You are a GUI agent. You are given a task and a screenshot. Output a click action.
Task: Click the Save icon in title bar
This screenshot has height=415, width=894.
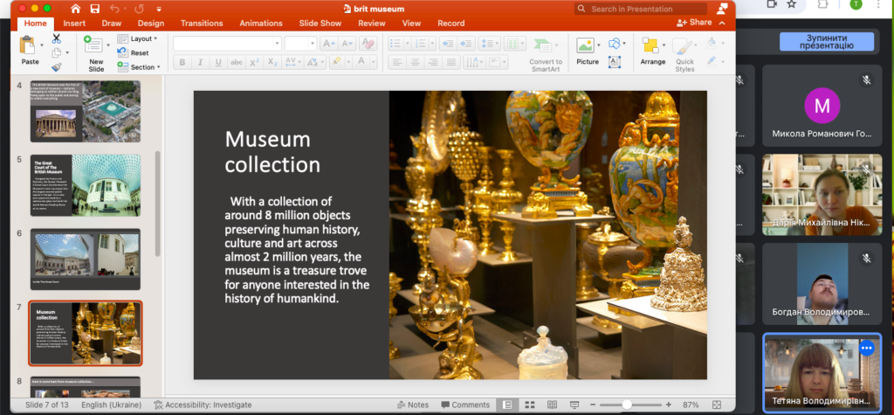click(93, 9)
